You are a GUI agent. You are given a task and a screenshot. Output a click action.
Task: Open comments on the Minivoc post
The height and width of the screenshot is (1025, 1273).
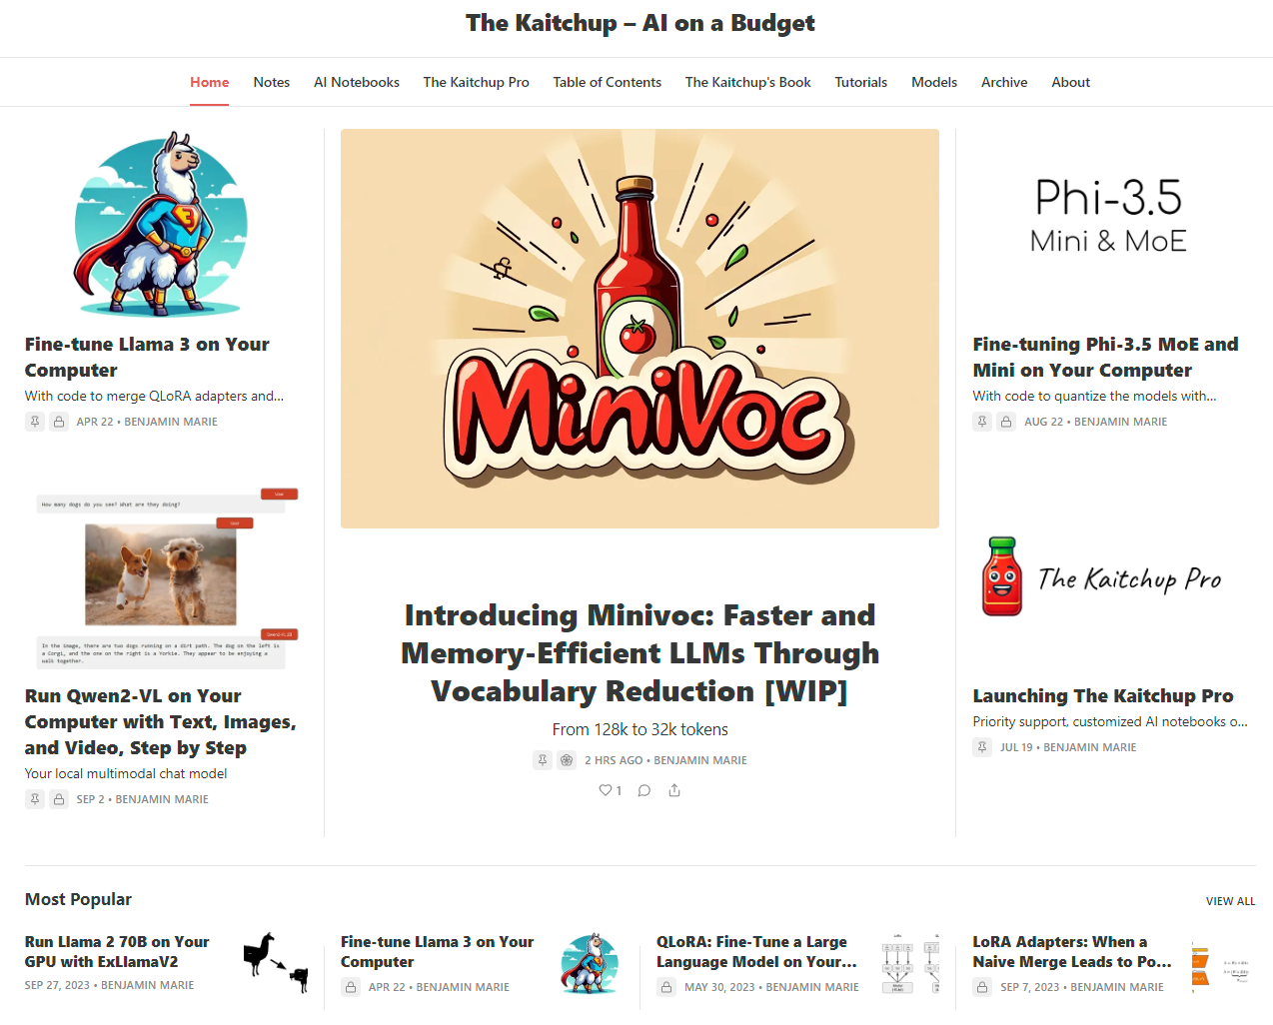tap(644, 790)
